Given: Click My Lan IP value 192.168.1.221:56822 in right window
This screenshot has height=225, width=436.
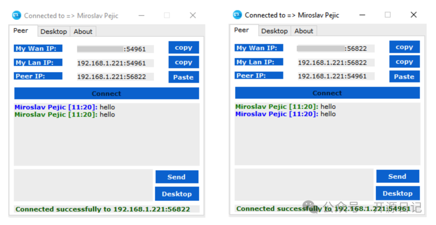Looking at the screenshot, I should tap(336, 62).
